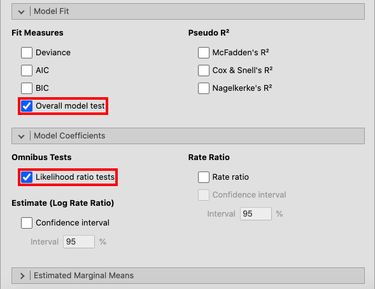The width and height of the screenshot is (375, 289).
Task: Enable the AIC fit measure
Action: [27, 71]
